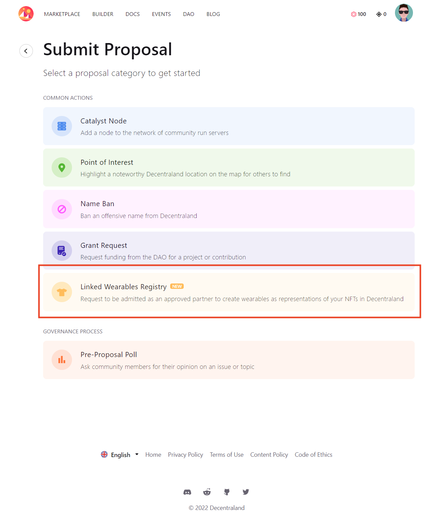The width and height of the screenshot is (433, 512).
Task: Open the Discord icon in footer
Action: (187, 492)
